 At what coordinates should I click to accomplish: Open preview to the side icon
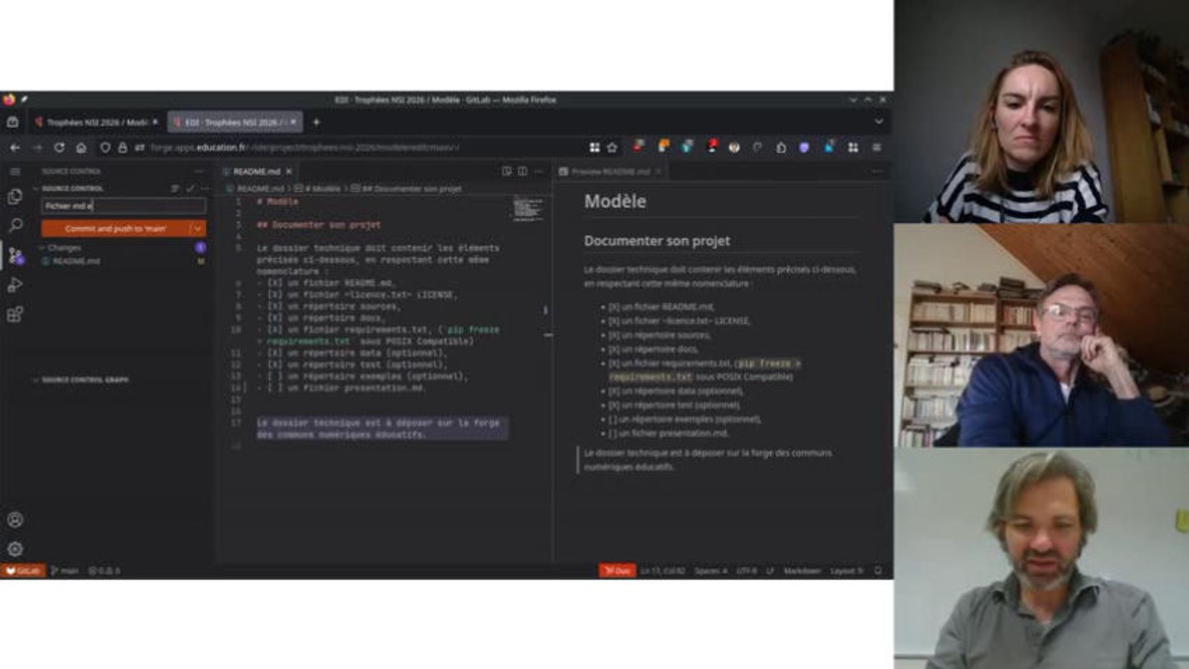(x=507, y=172)
